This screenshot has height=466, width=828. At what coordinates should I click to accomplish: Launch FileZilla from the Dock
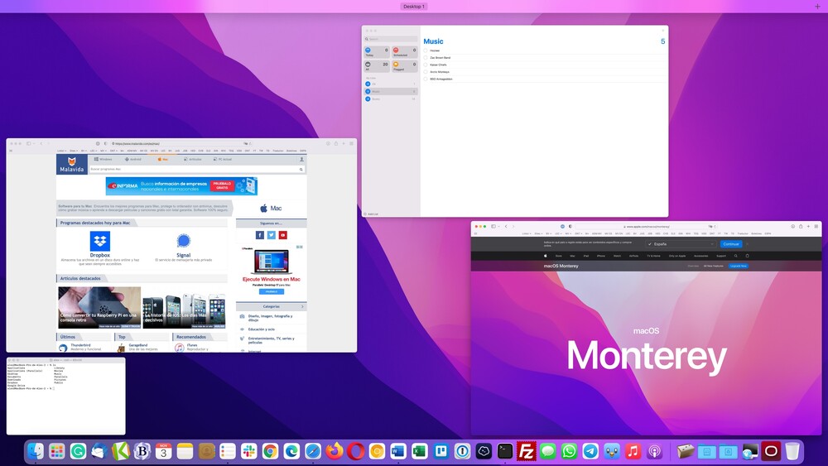coord(526,451)
